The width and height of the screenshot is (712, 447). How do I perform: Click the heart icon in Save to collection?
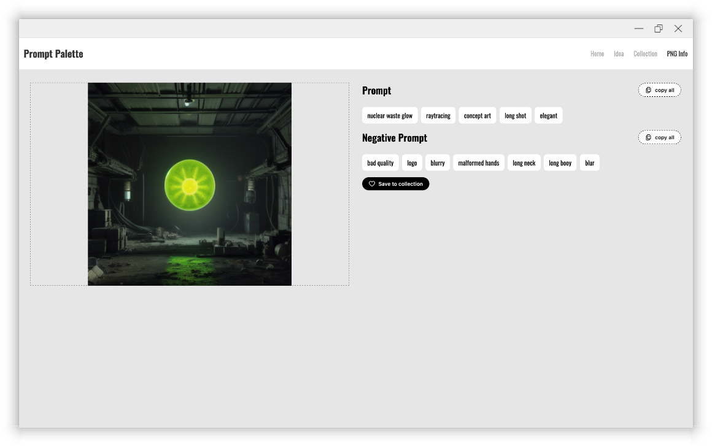click(372, 183)
